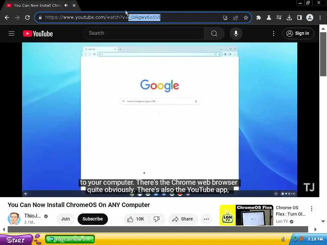The image size is (327, 245).
Task: Click the Join button
Action: (x=65, y=219)
